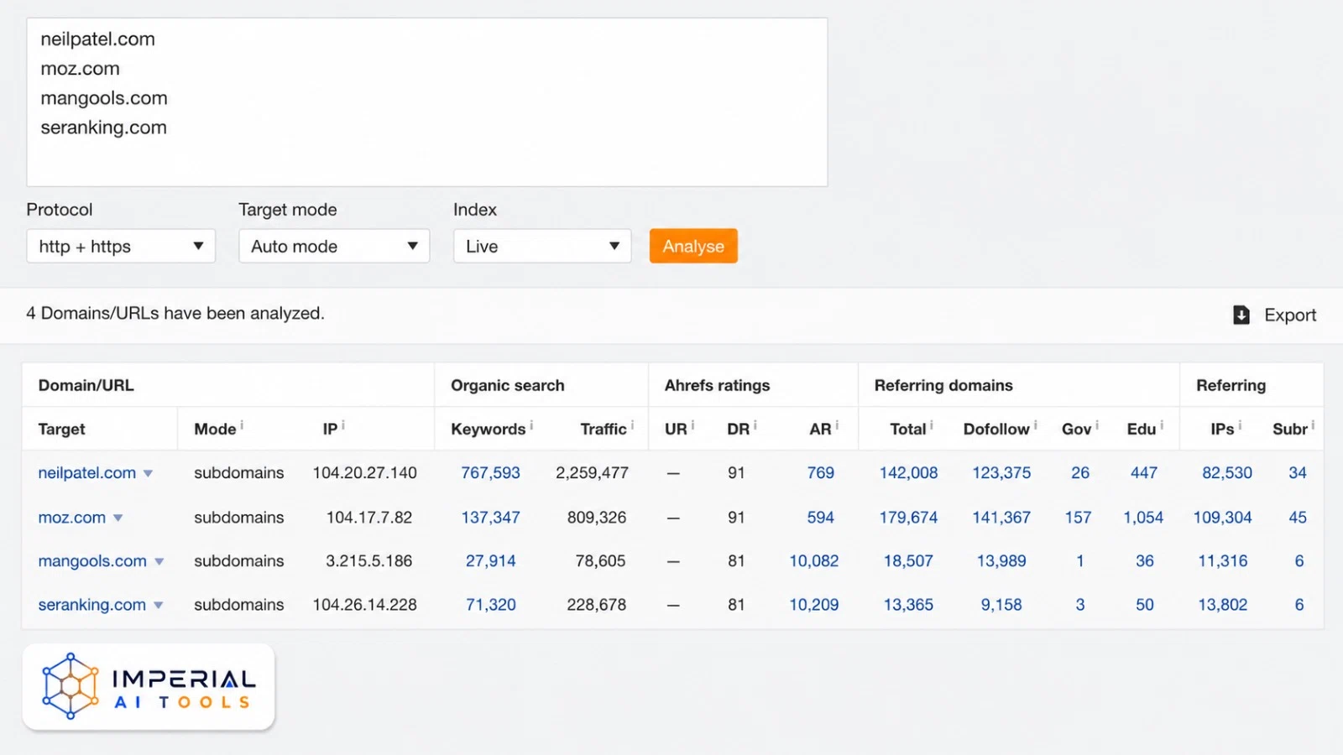This screenshot has height=755, width=1343.
Task: Open seranking.com dofollow count 9,158
Action: 1001,604
